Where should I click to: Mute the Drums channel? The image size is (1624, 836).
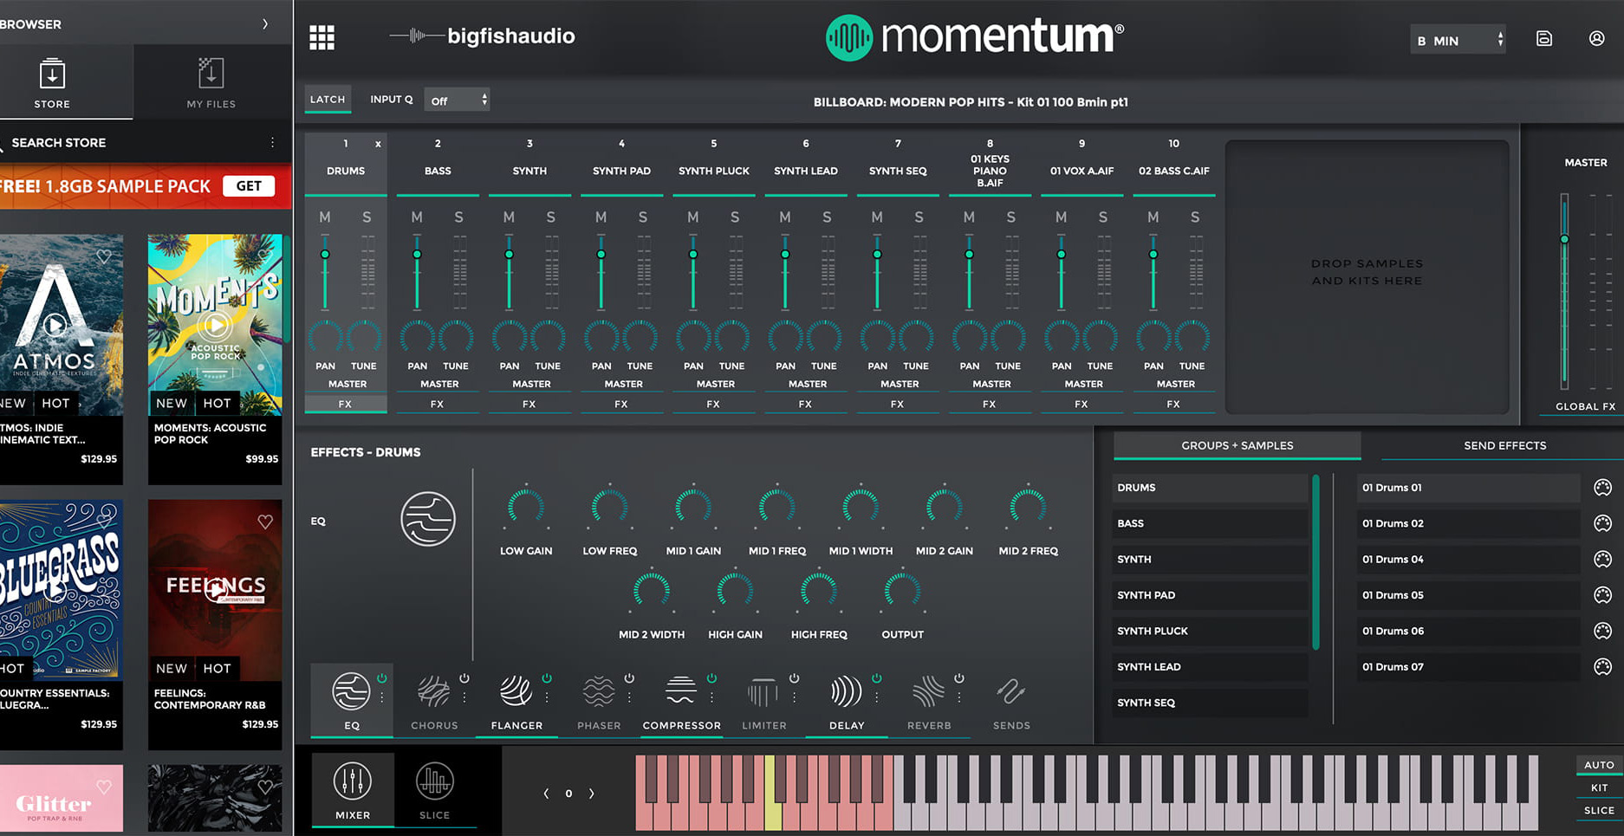pyautogui.click(x=325, y=217)
